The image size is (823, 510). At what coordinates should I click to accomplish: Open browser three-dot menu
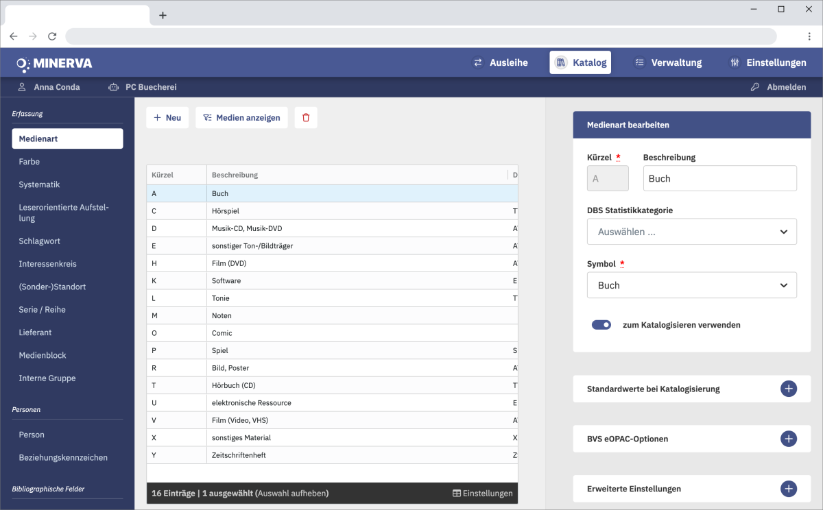pyautogui.click(x=809, y=36)
